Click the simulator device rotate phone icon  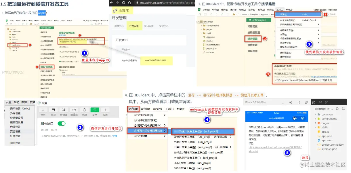coord(283,102)
